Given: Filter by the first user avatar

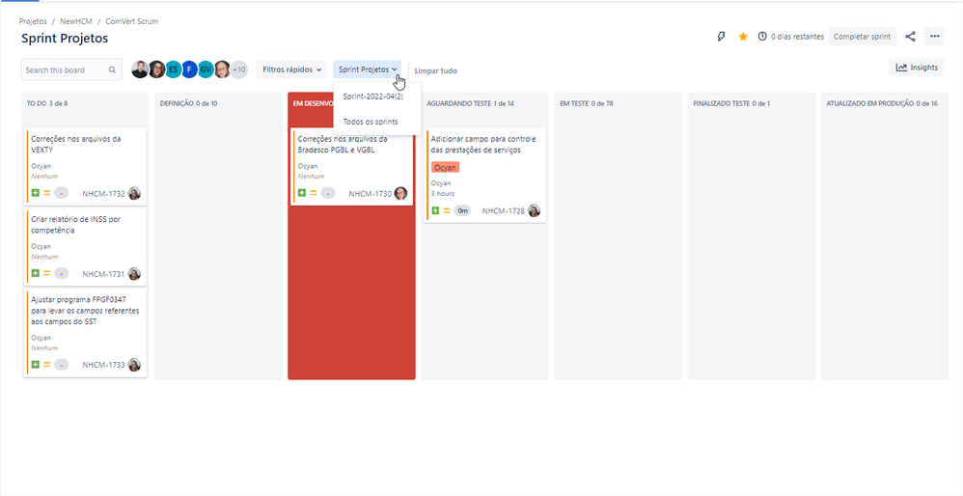Looking at the screenshot, I should [140, 69].
